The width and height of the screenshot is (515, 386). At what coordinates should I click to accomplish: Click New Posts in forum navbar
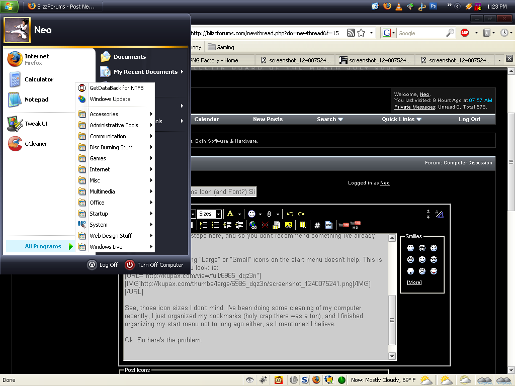tap(268, 120)
